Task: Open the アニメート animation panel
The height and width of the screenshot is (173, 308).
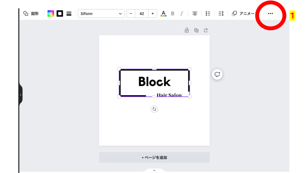Action: tap(243, 13)
